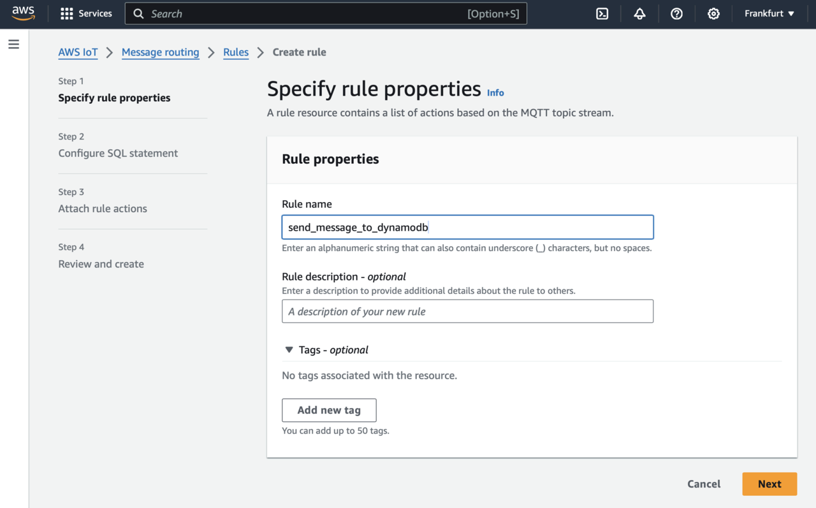
Task: Focus the Rule name input field
Action: 467,228
